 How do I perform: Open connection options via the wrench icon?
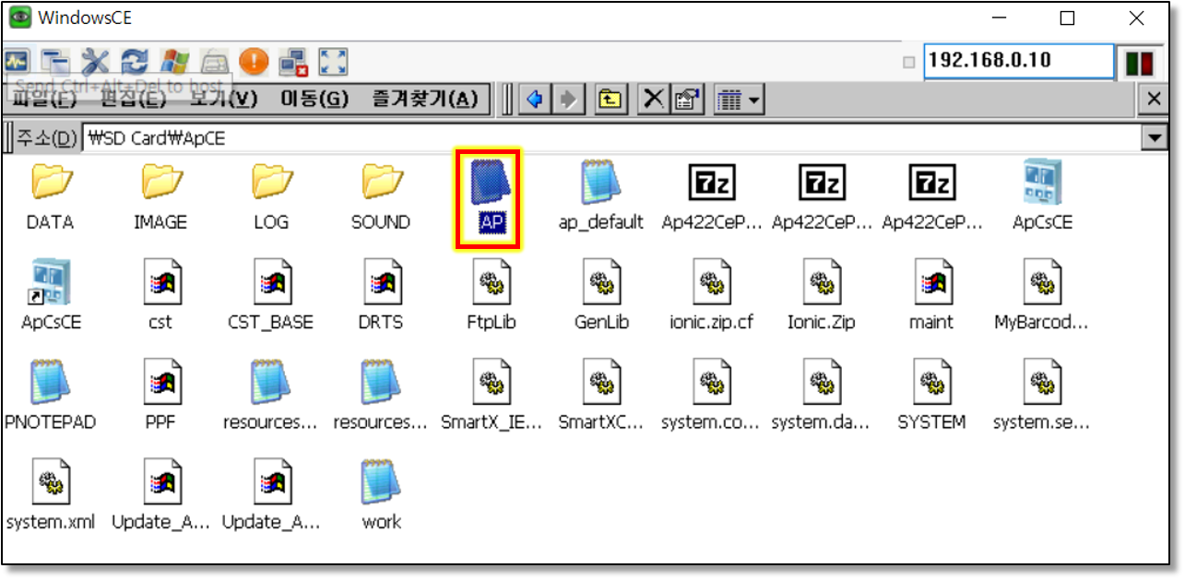click(x=95, y=62)
